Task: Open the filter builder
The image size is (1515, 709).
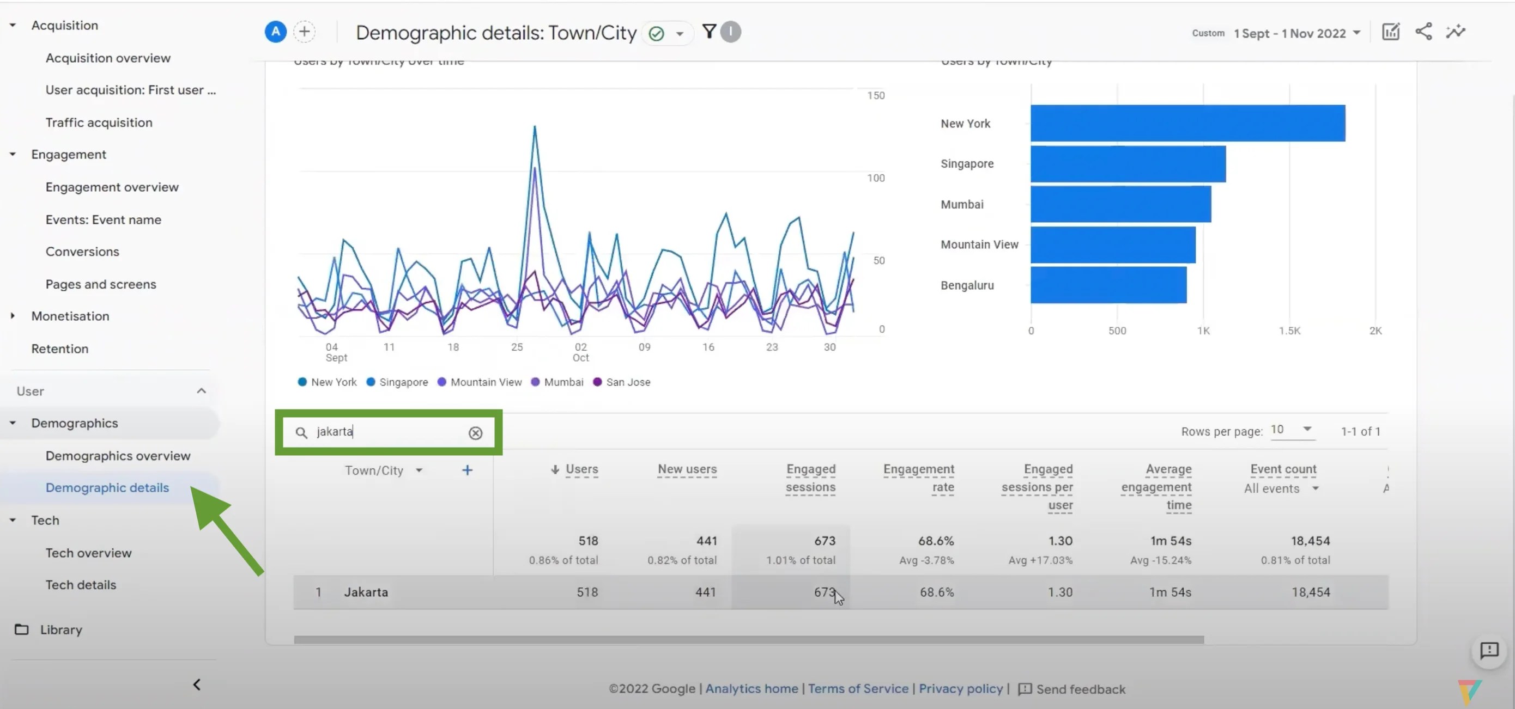Action: [710, 32]
